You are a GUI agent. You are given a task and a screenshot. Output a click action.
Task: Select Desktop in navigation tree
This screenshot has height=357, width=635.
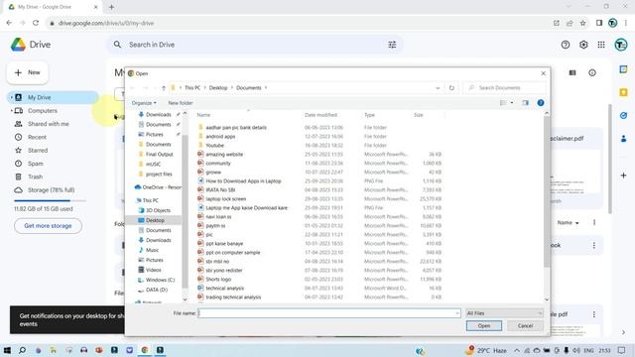pyautogui.click(x=155, y=220)
